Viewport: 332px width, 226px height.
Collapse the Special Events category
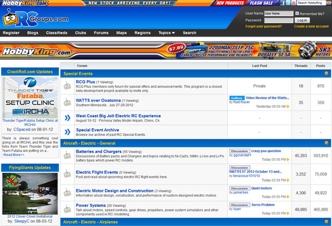(326, 73)
